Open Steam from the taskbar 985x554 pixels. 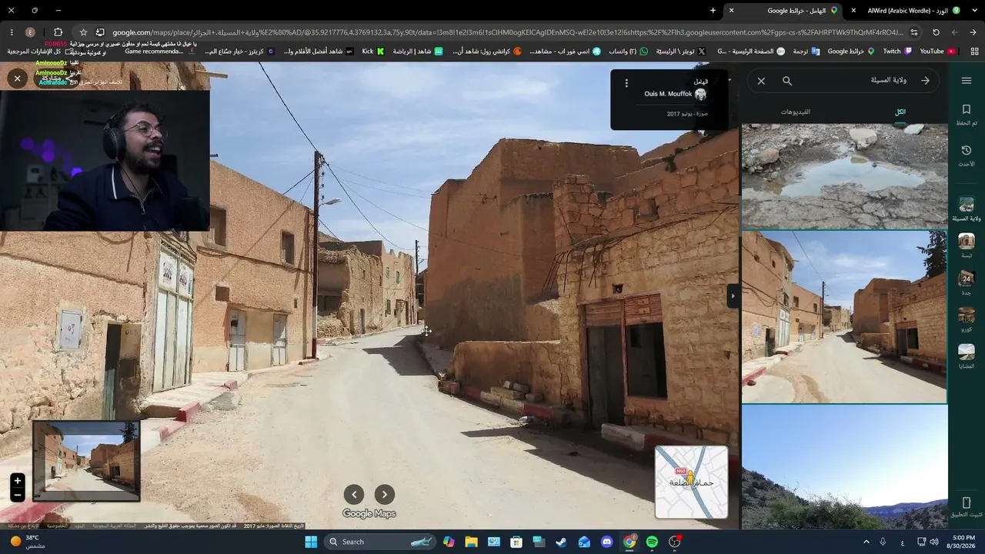click(x=562, y=542)
